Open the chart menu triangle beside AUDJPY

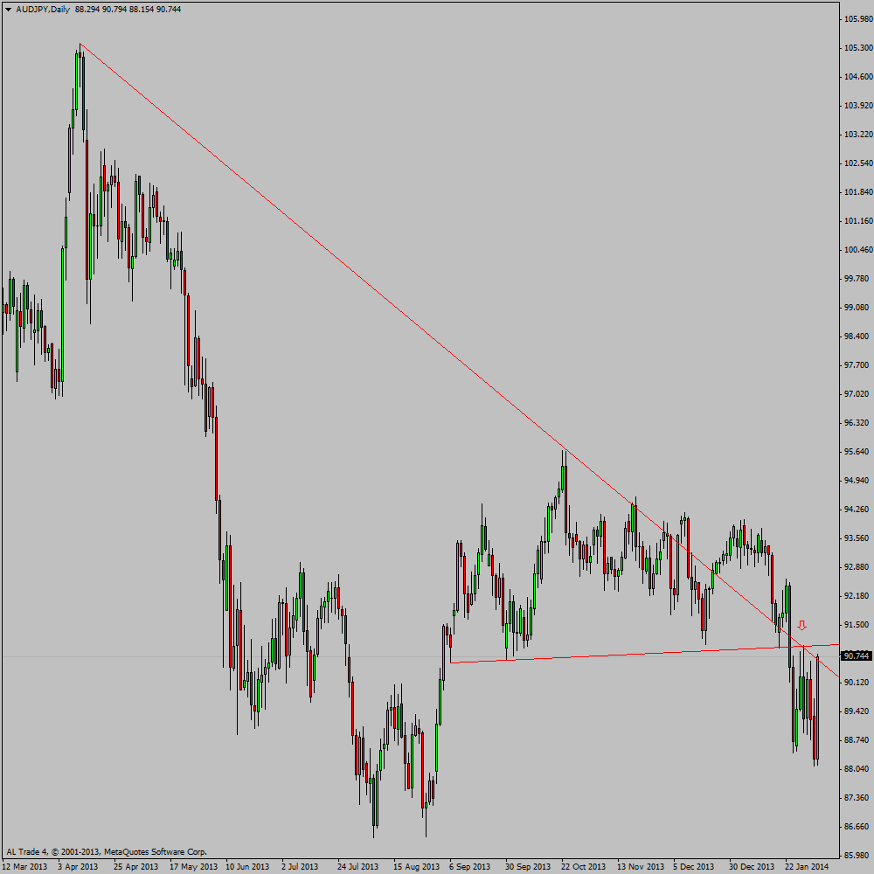point(8,10)
